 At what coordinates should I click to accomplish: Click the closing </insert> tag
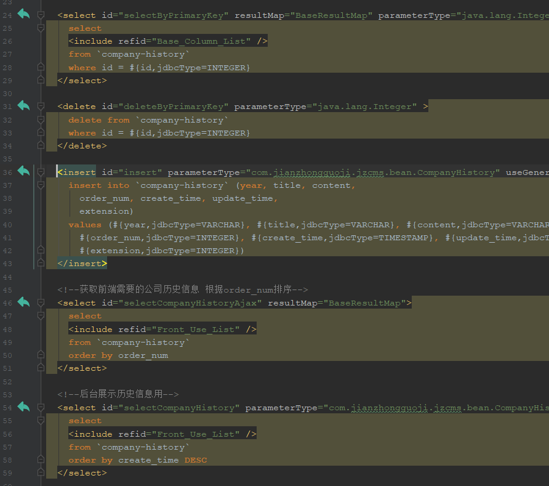pos(82,264)
